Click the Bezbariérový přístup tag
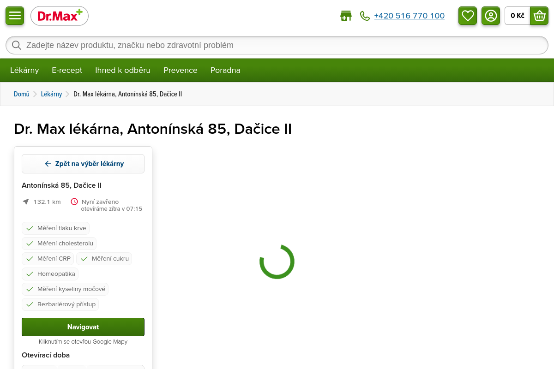 60,304
